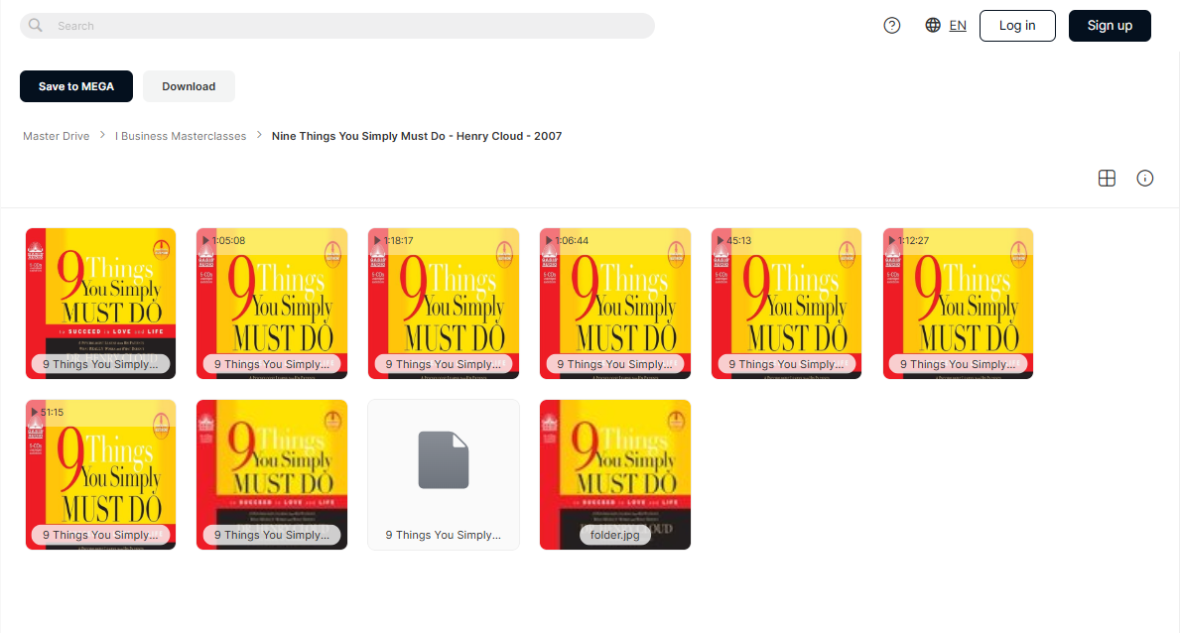Viewport: 1180px width, 633px height.
Task: Open the 1:12:27 audio file thumbnail
Action: click(x=958, y=304)
